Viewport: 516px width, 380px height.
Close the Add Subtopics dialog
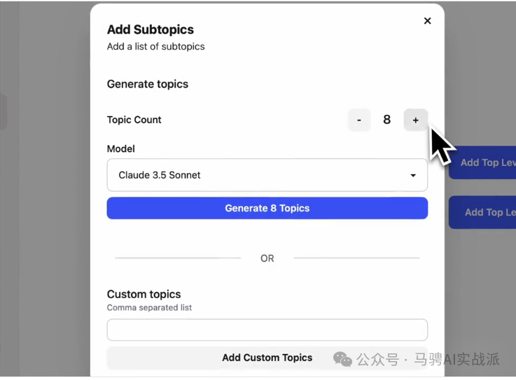[x=427, y=21]
